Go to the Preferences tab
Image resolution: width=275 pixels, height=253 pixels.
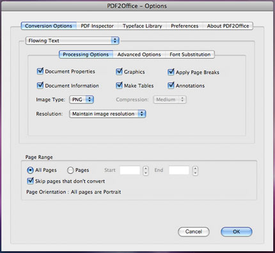click(185, 26)
